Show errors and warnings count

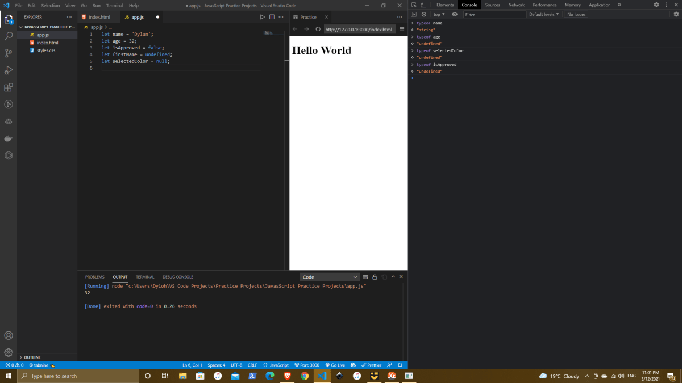tap(14, 365)
